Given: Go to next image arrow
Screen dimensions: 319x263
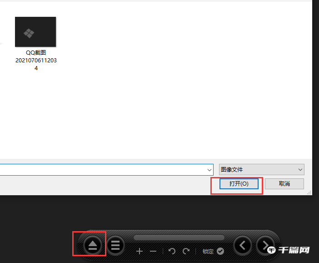Looking at the screenshot, I should point(264,246).
